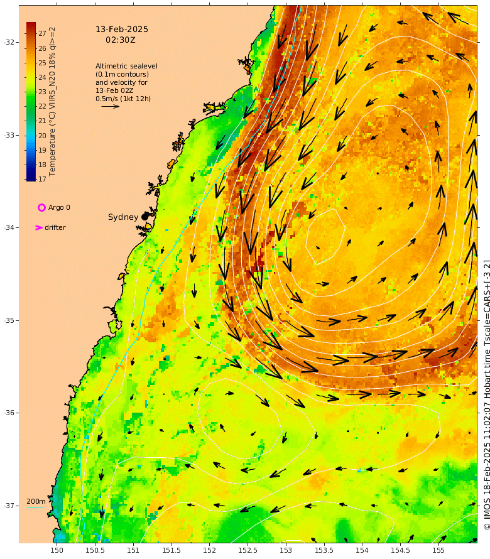Click the 'Altimetric sealevel' legend text
490x559 pixels.
[126, 66]
